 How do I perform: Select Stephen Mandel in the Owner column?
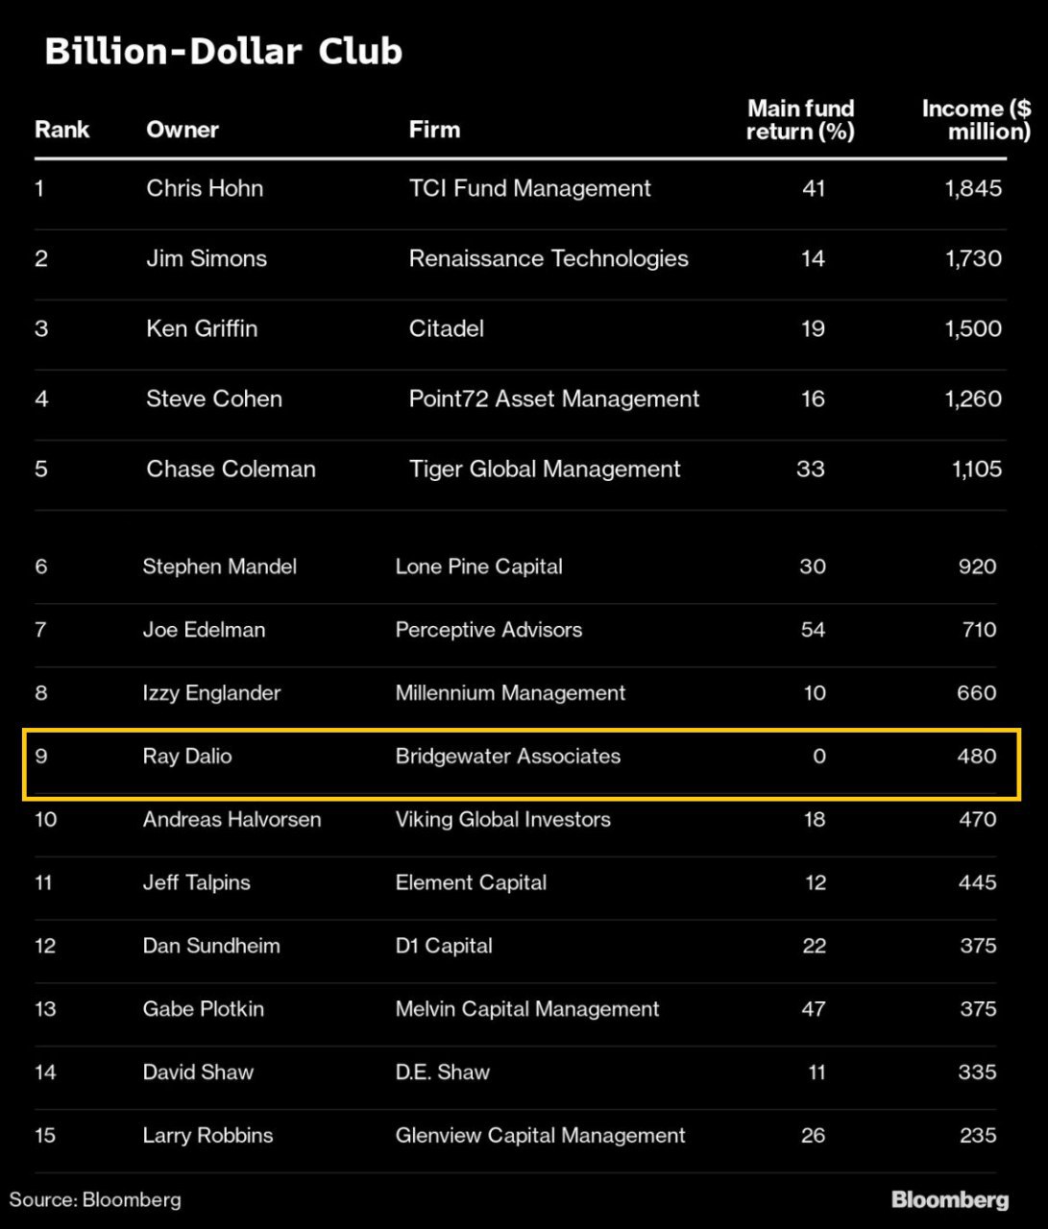coord(219,566)
